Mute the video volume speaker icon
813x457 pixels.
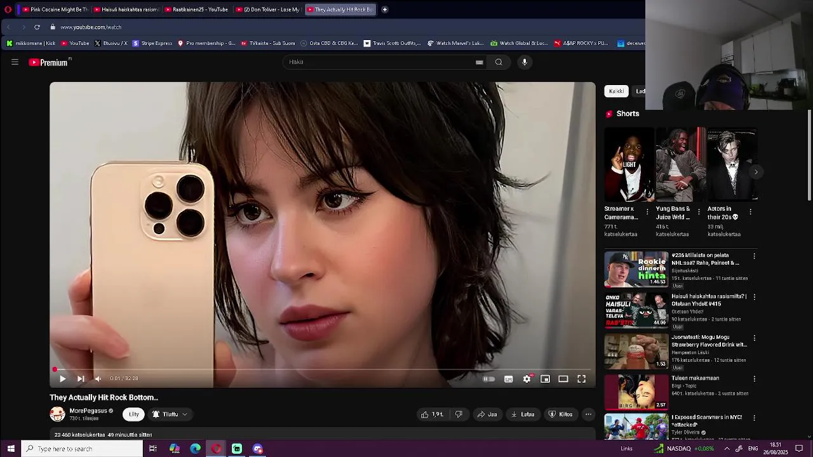coord(98,379)
